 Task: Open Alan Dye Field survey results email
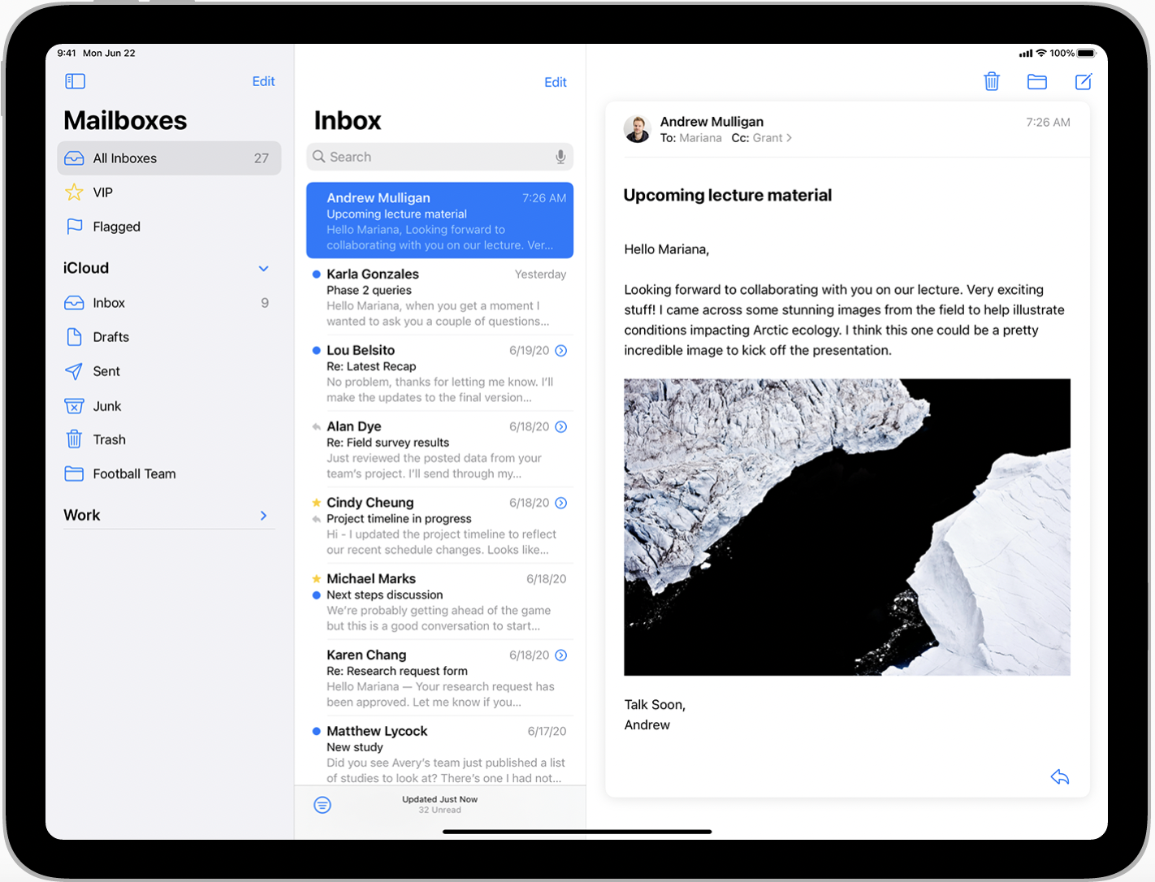pyautogui.click(x=439, y=449)
